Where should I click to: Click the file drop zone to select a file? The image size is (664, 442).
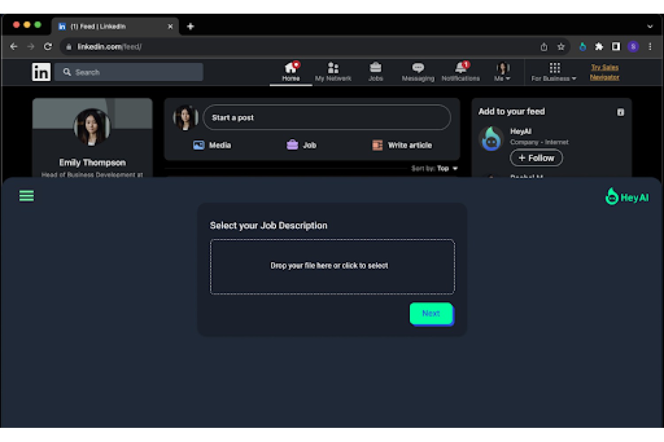click(x=332, y=267)
